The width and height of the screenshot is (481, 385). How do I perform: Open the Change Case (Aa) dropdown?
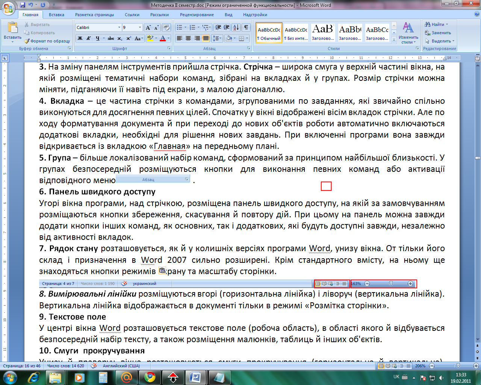138,38
